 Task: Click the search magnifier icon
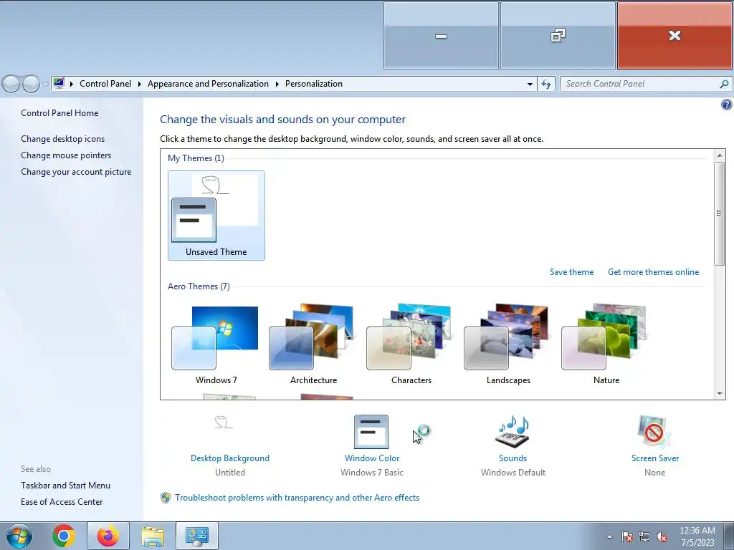724,84
